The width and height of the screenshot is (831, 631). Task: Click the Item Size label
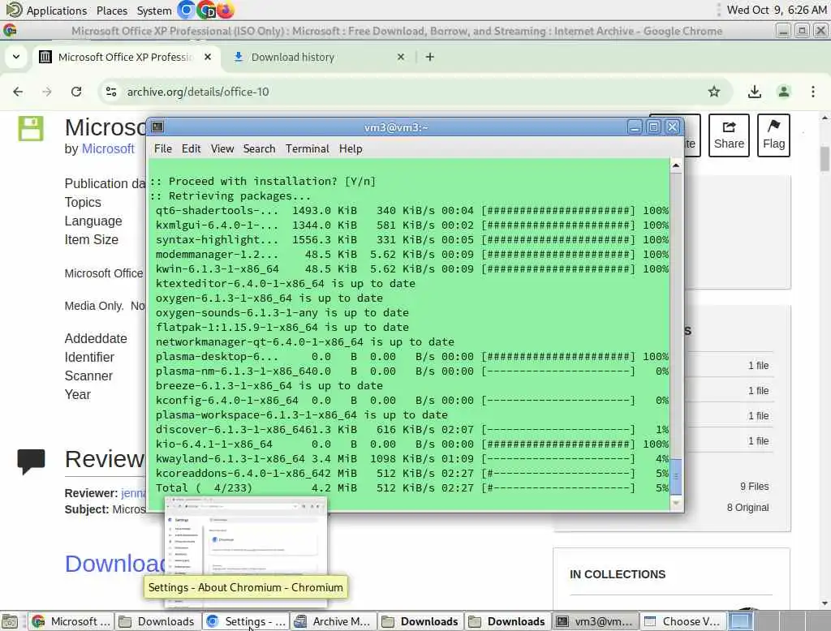tap(91, 239)
